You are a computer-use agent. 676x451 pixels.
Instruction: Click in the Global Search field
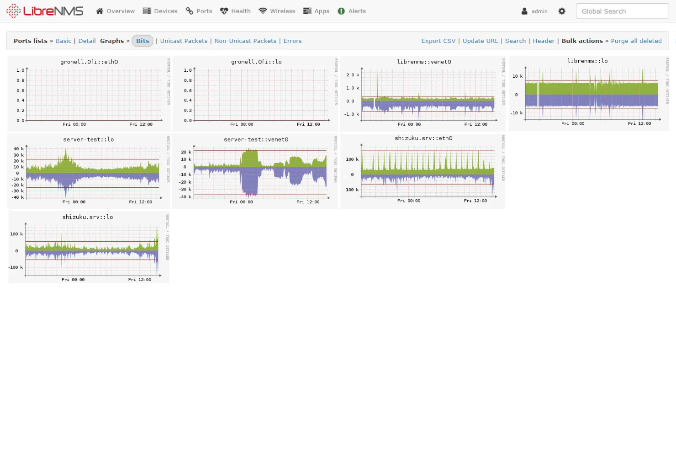622,11
